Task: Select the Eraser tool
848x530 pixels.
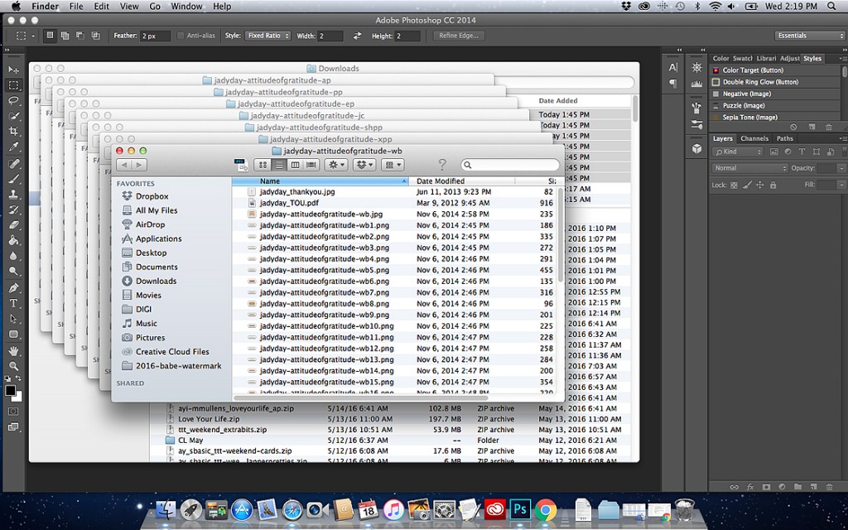Action: coord(13,225)
